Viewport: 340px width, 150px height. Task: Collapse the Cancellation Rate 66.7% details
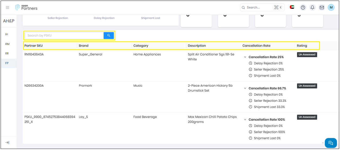(x=245, y=88)
